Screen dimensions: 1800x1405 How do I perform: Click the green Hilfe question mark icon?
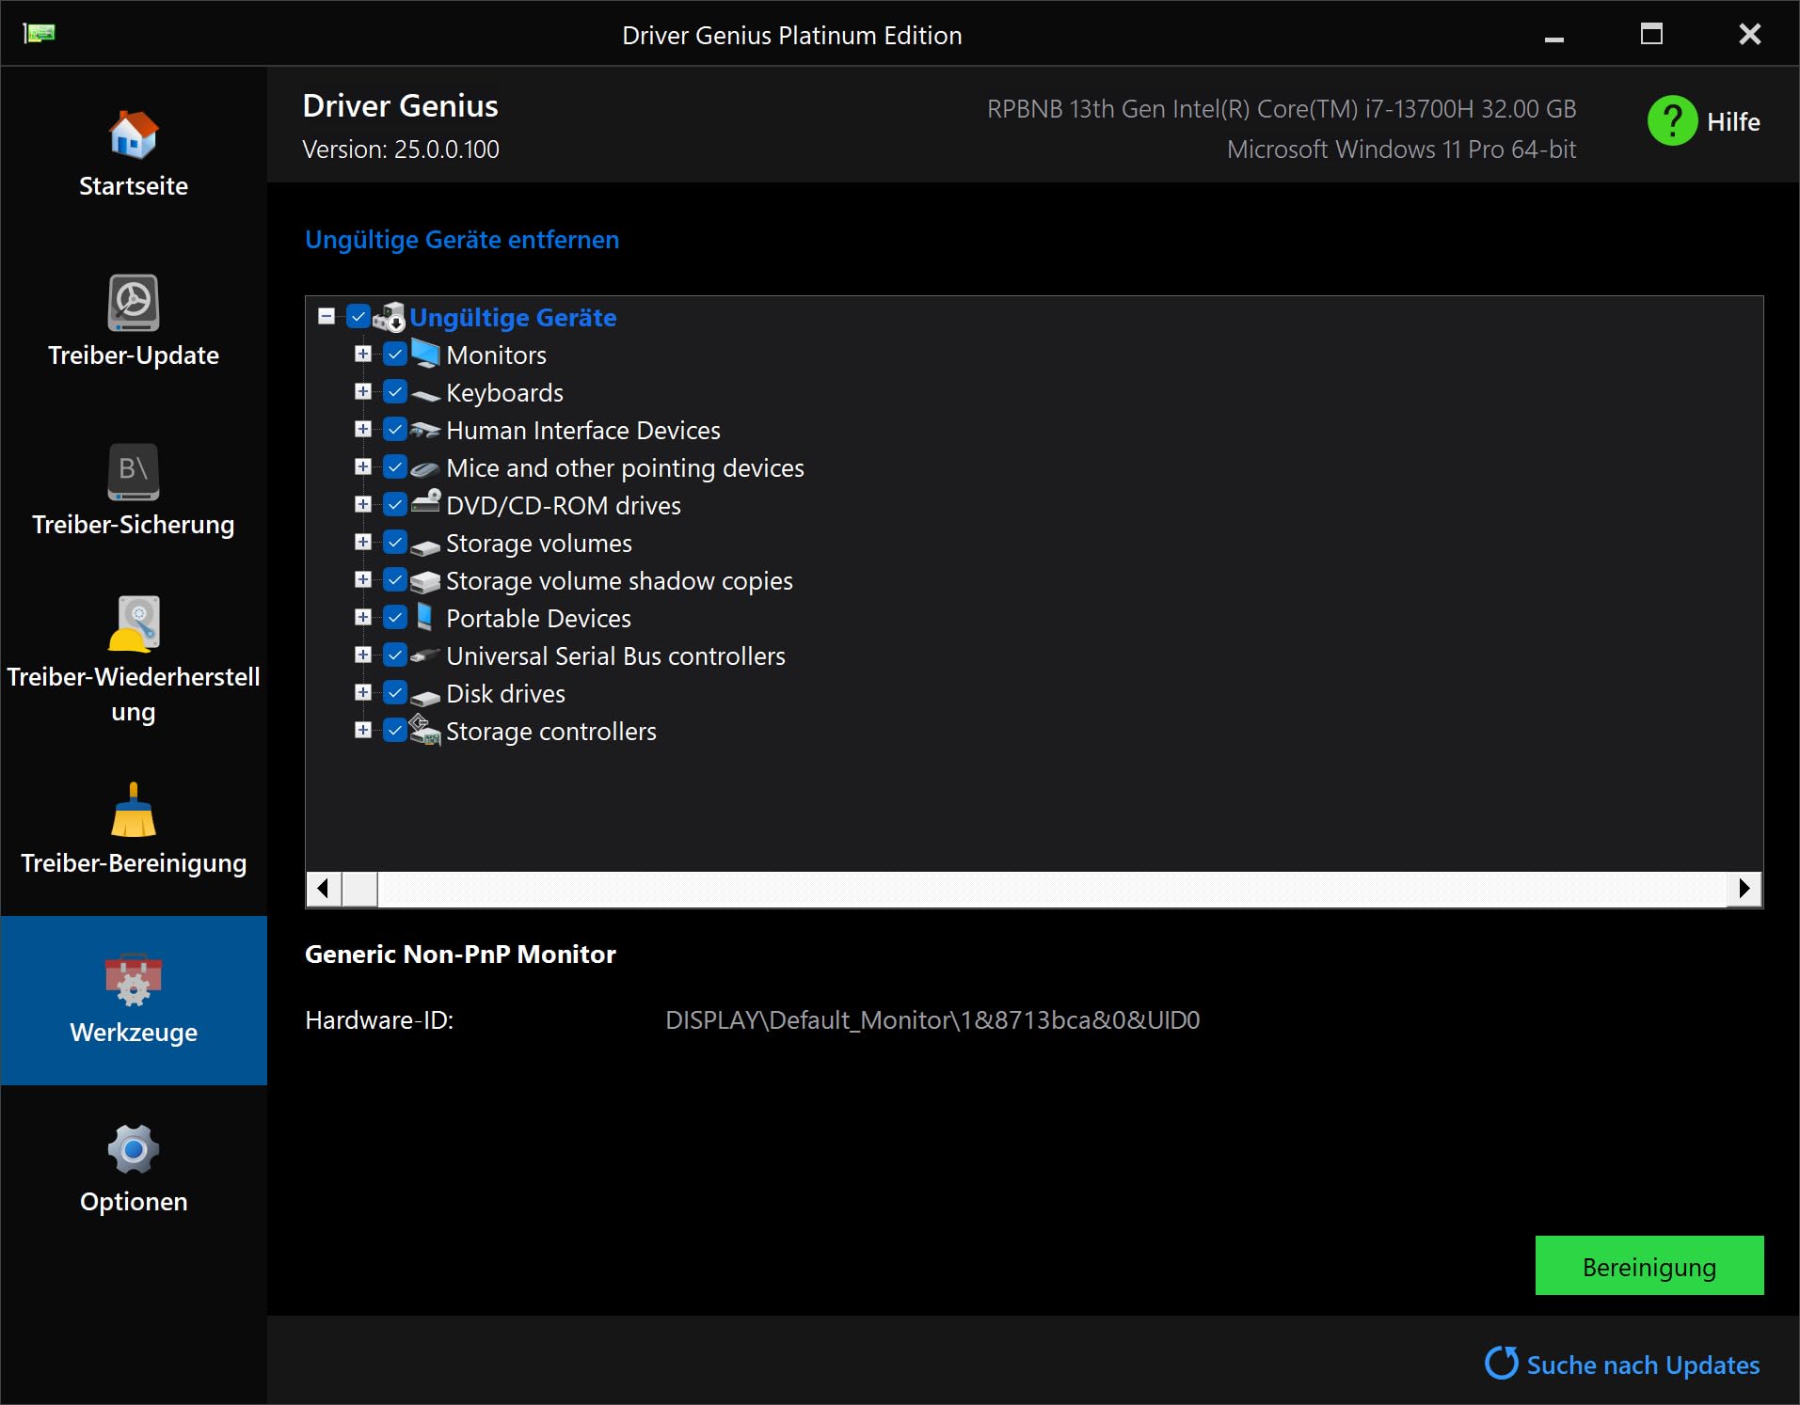1672,120
